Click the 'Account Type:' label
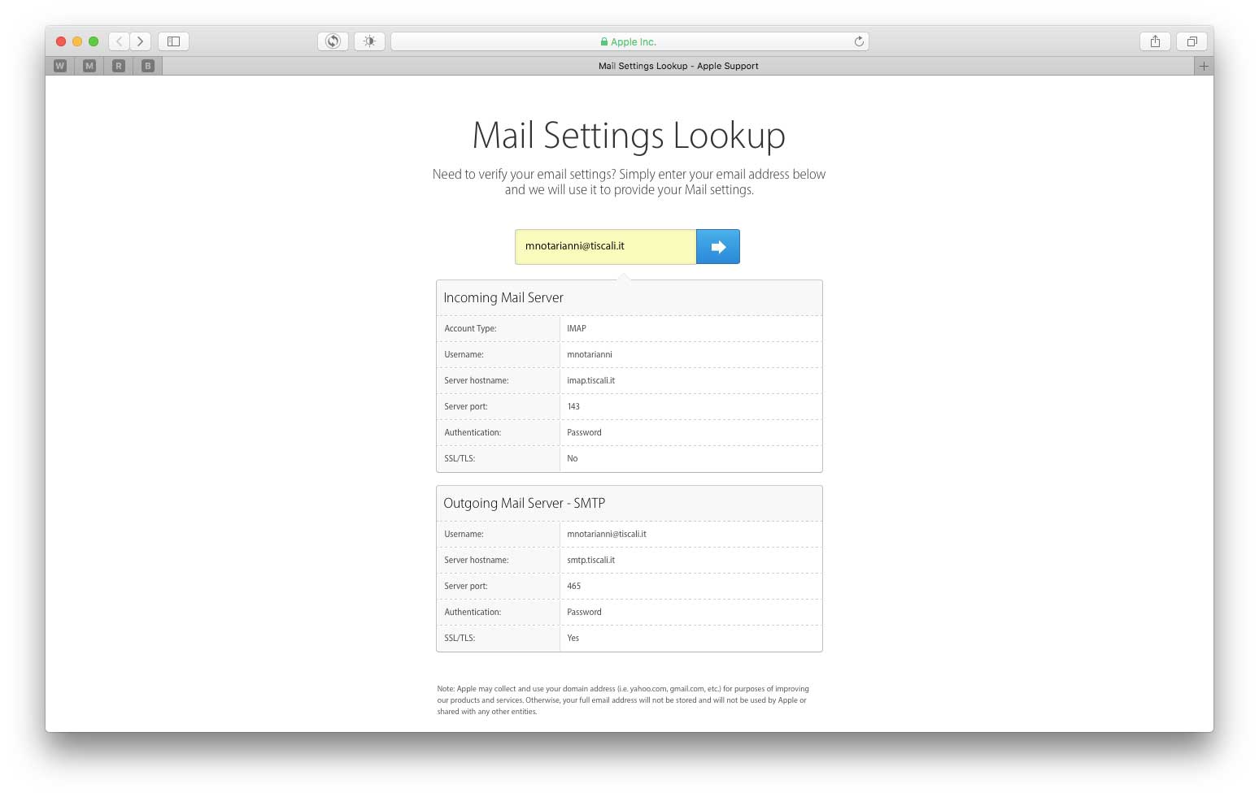The width and height of the screenshot is (1259, 797). pos(470,328)
